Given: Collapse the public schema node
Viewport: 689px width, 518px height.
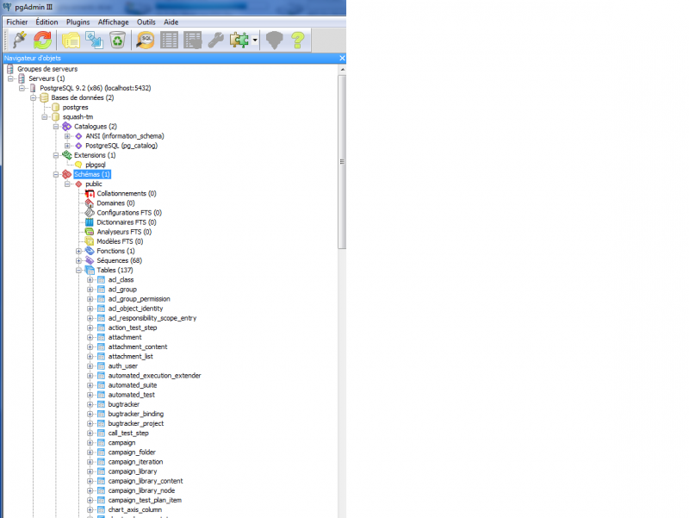Looking at the screenshot, I should [67, 184].
